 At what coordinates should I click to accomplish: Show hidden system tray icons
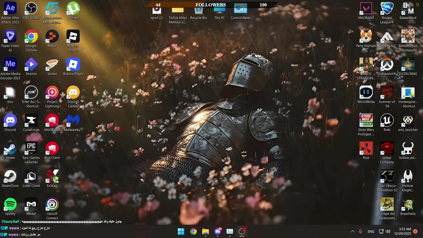pyautogui.click(x=353, y=231)
